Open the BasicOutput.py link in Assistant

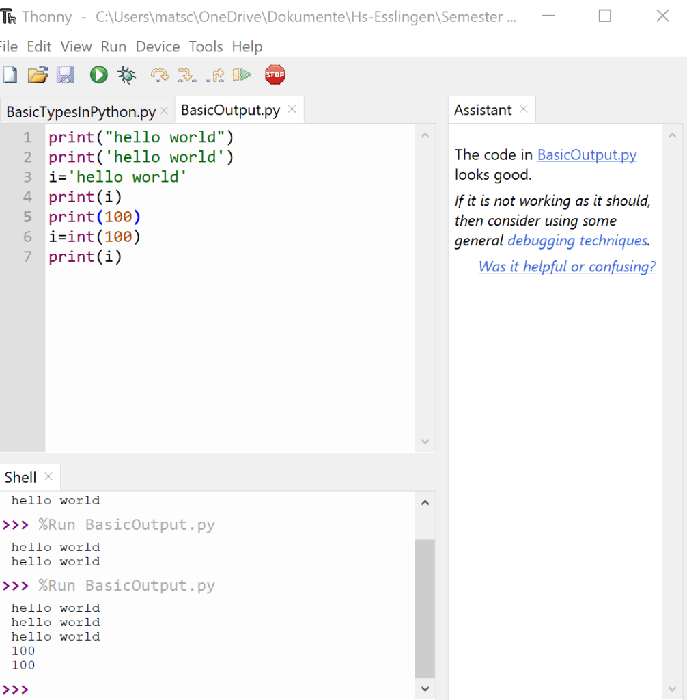click(x=587, y=155)
